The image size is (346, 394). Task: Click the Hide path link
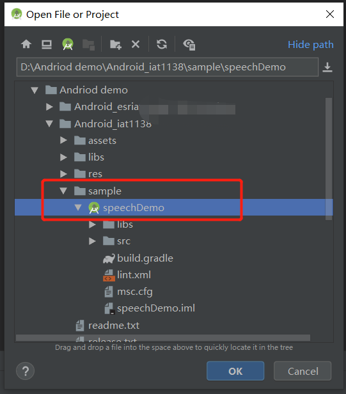tap(311, 45)
